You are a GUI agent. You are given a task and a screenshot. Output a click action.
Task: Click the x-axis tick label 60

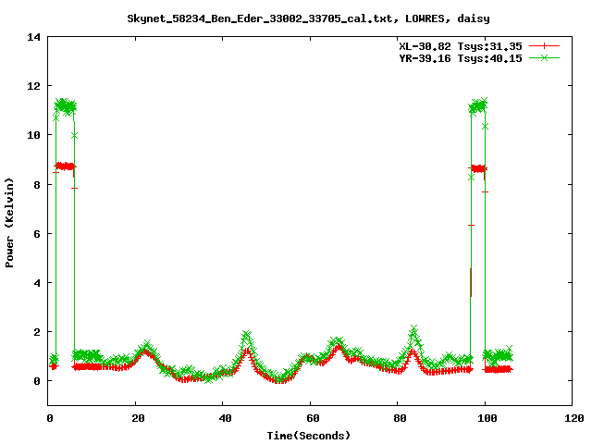313,418
